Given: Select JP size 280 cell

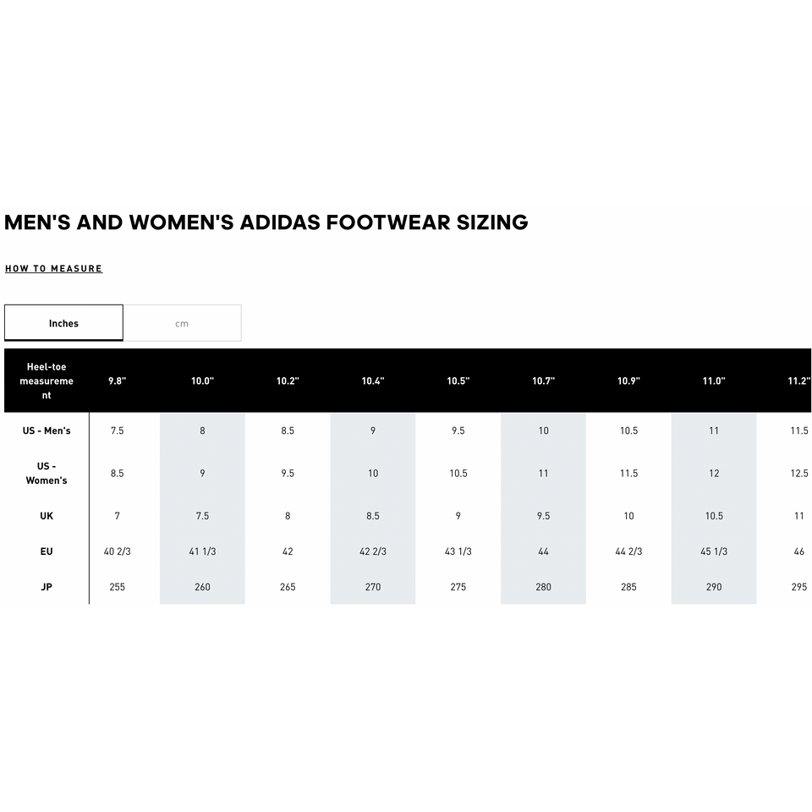Looking at the screenshot, I should (x=543, y=587).
